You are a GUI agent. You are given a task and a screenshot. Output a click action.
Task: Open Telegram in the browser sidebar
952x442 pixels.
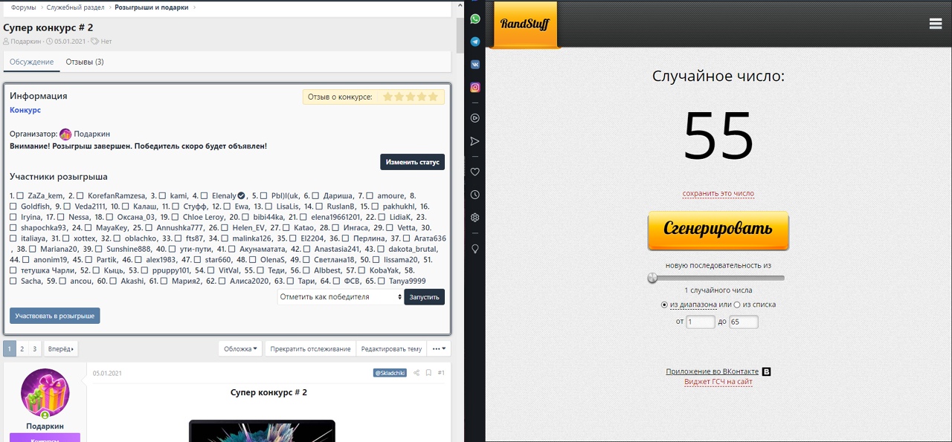[475, 42]
